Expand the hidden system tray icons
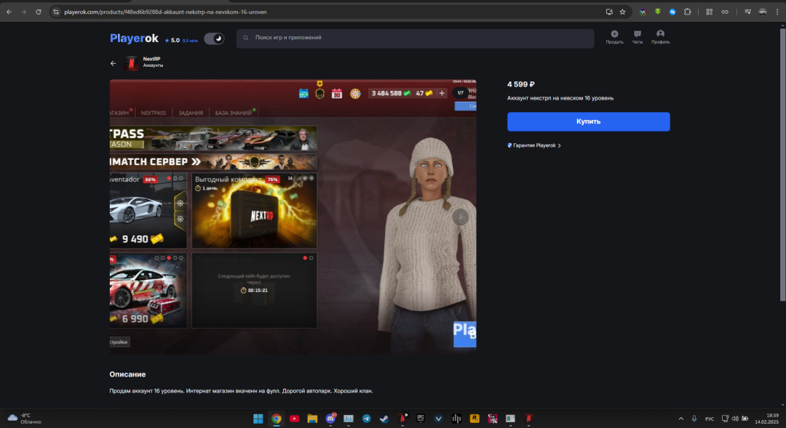 pos(680,419)
